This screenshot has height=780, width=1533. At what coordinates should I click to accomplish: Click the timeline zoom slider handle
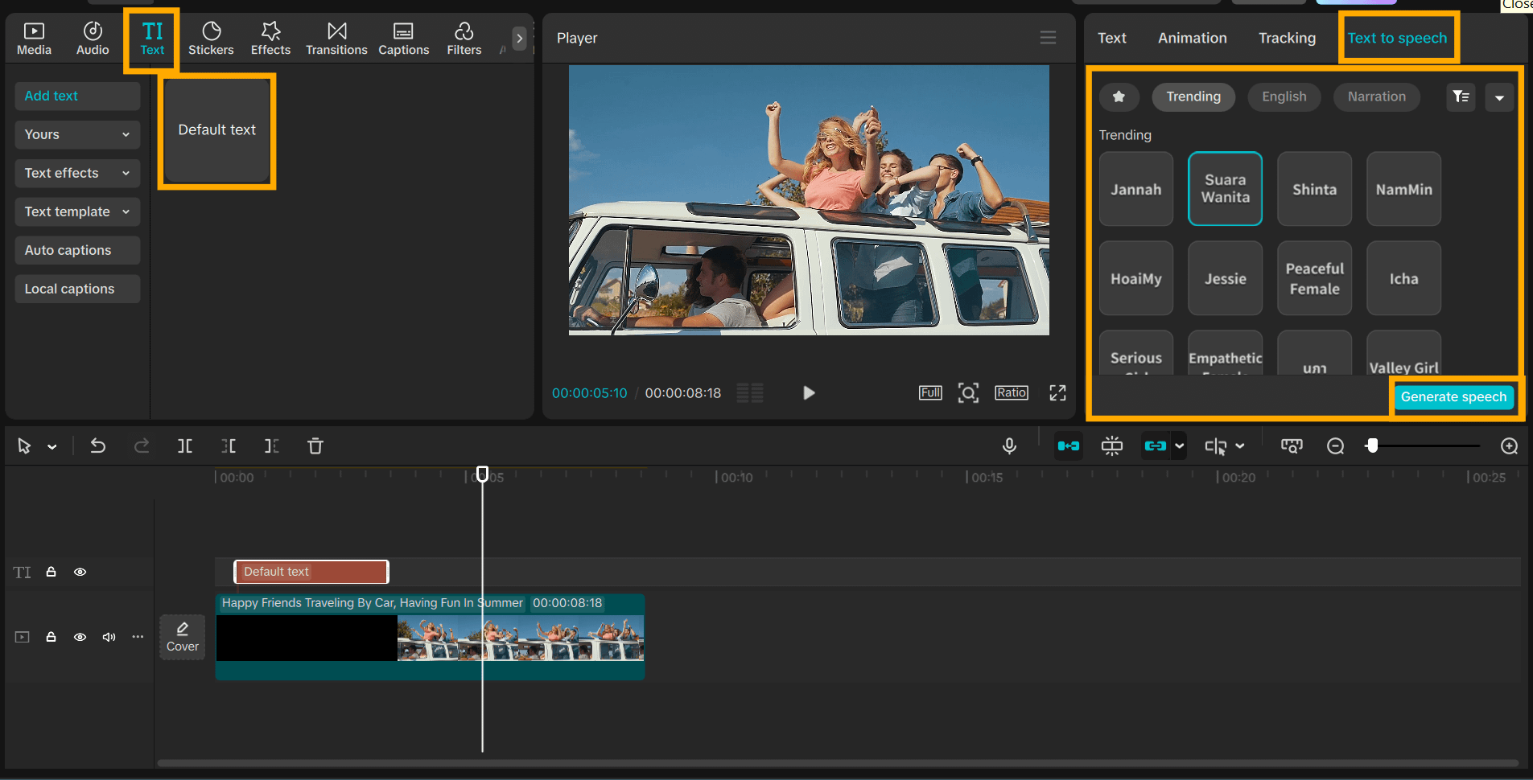coord(1372,445)
